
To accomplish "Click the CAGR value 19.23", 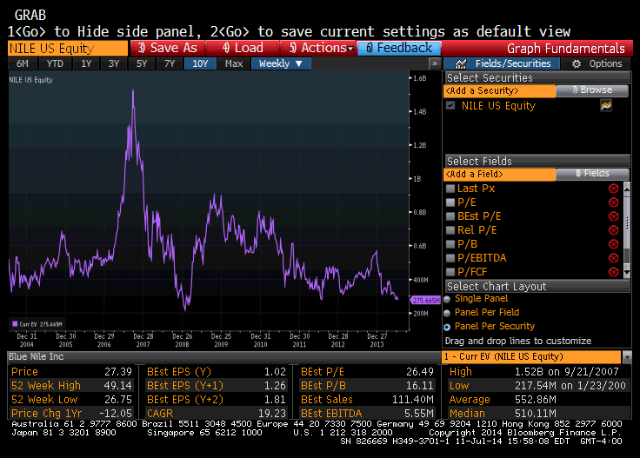I will click(x=272, y=413).
